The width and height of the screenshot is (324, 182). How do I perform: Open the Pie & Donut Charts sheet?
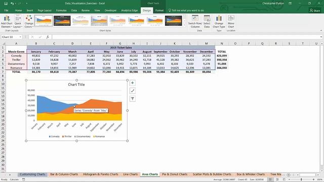pyautogui.click(x=175, y=174)
